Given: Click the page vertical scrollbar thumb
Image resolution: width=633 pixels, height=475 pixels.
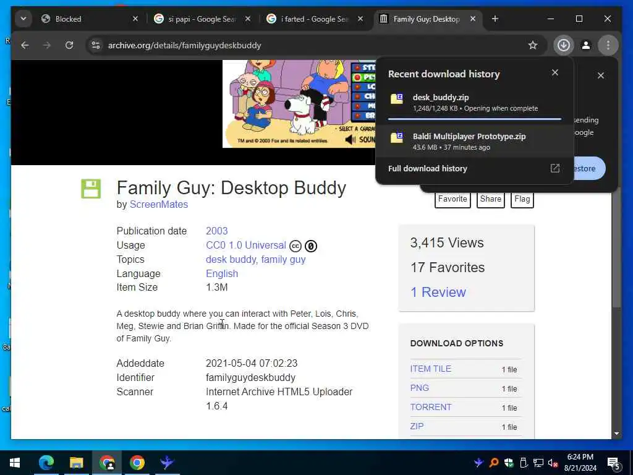Looking at the screenshot, I should tap(616, 249).
